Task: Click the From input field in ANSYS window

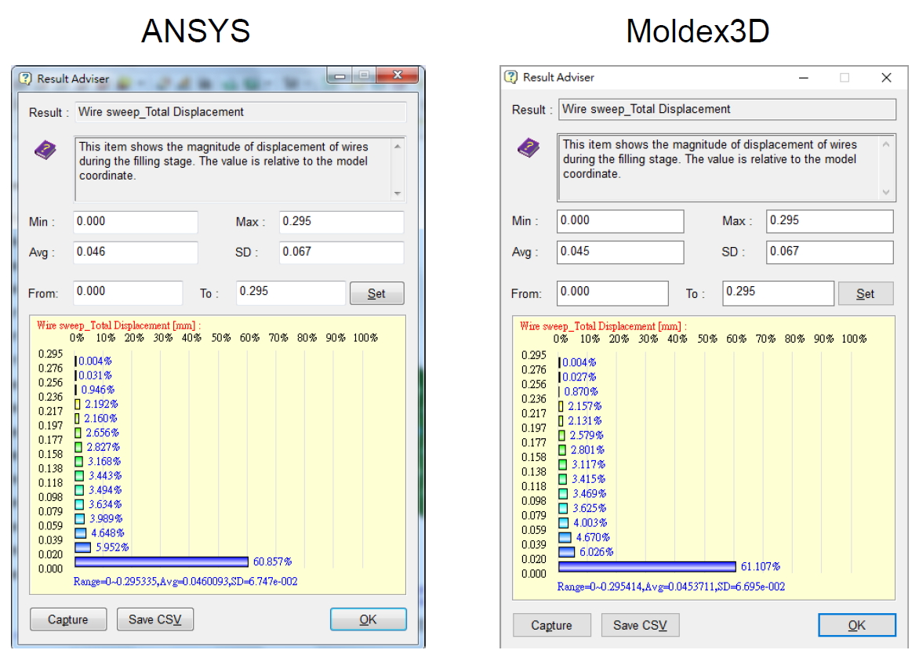Action: tap(128, 292)
